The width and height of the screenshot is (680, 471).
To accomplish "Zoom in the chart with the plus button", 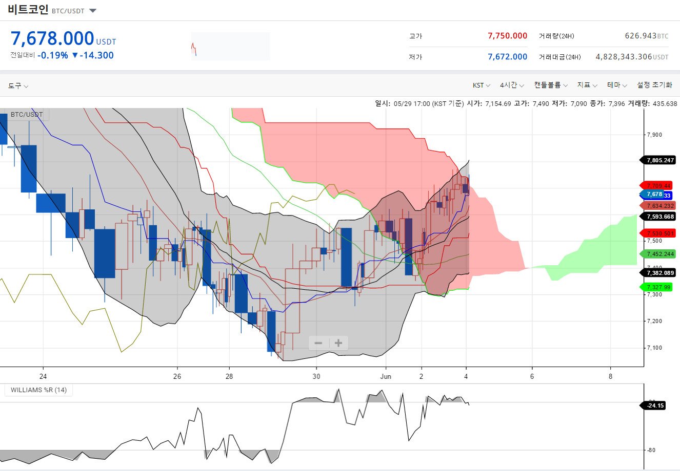I will click(338, 343).
